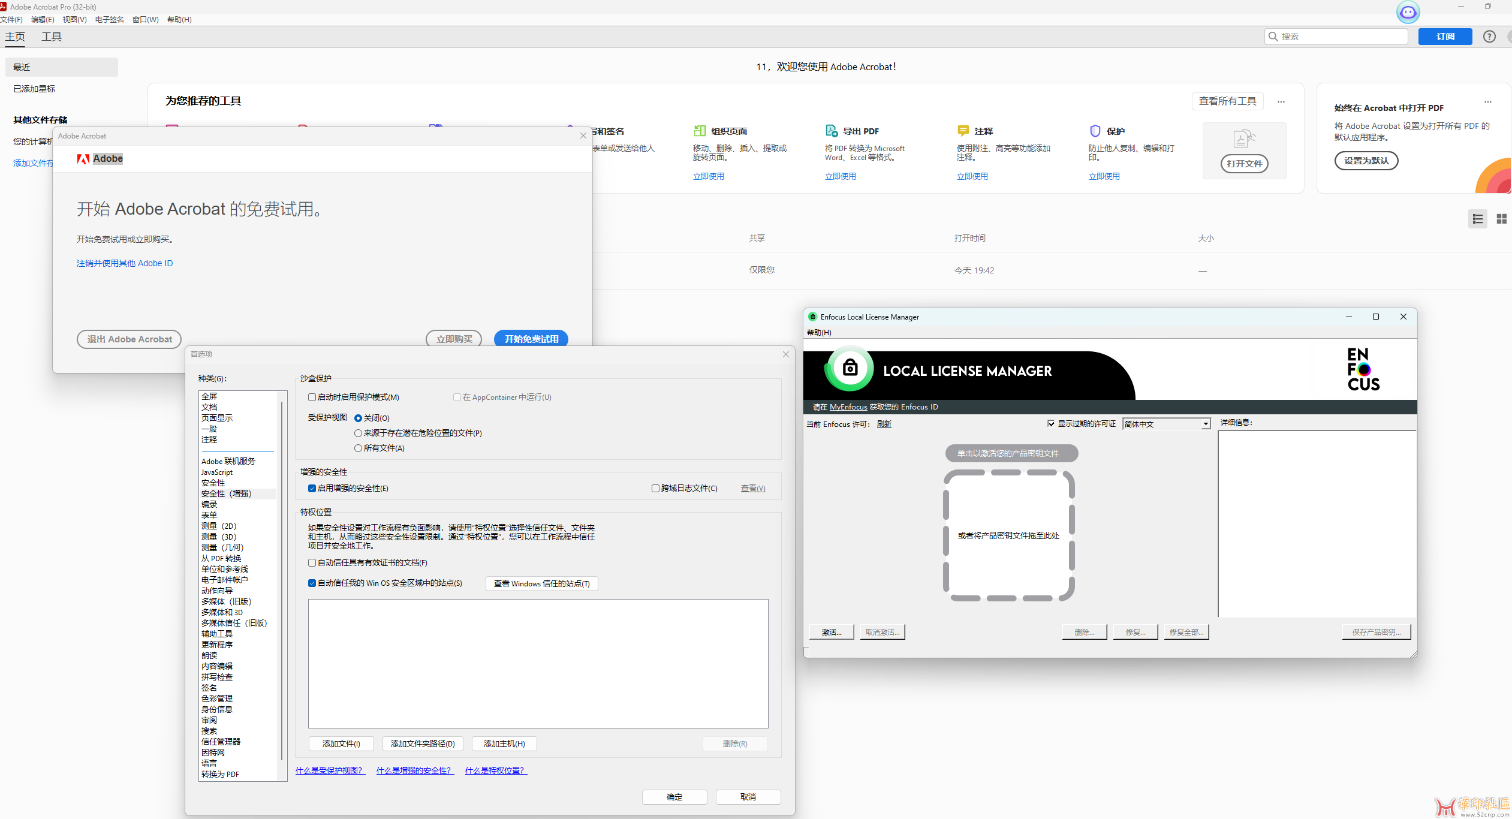Open 帮助(H) menu in License Manager
Image resolution: width=1512 pixels, height=819 pixels.
pos(819,332)
